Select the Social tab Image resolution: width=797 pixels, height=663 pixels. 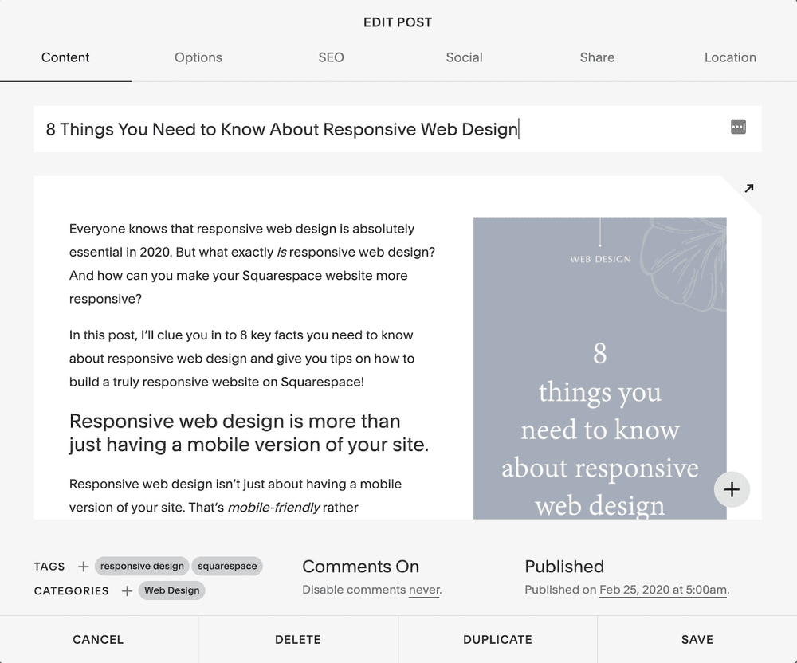tap(464, 57)
